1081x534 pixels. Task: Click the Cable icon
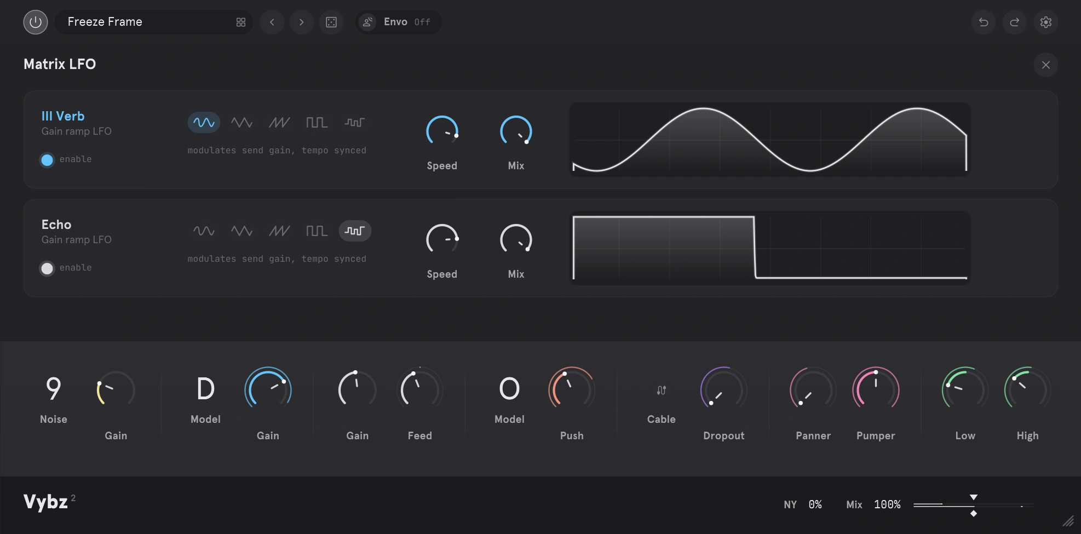(662, 390)
